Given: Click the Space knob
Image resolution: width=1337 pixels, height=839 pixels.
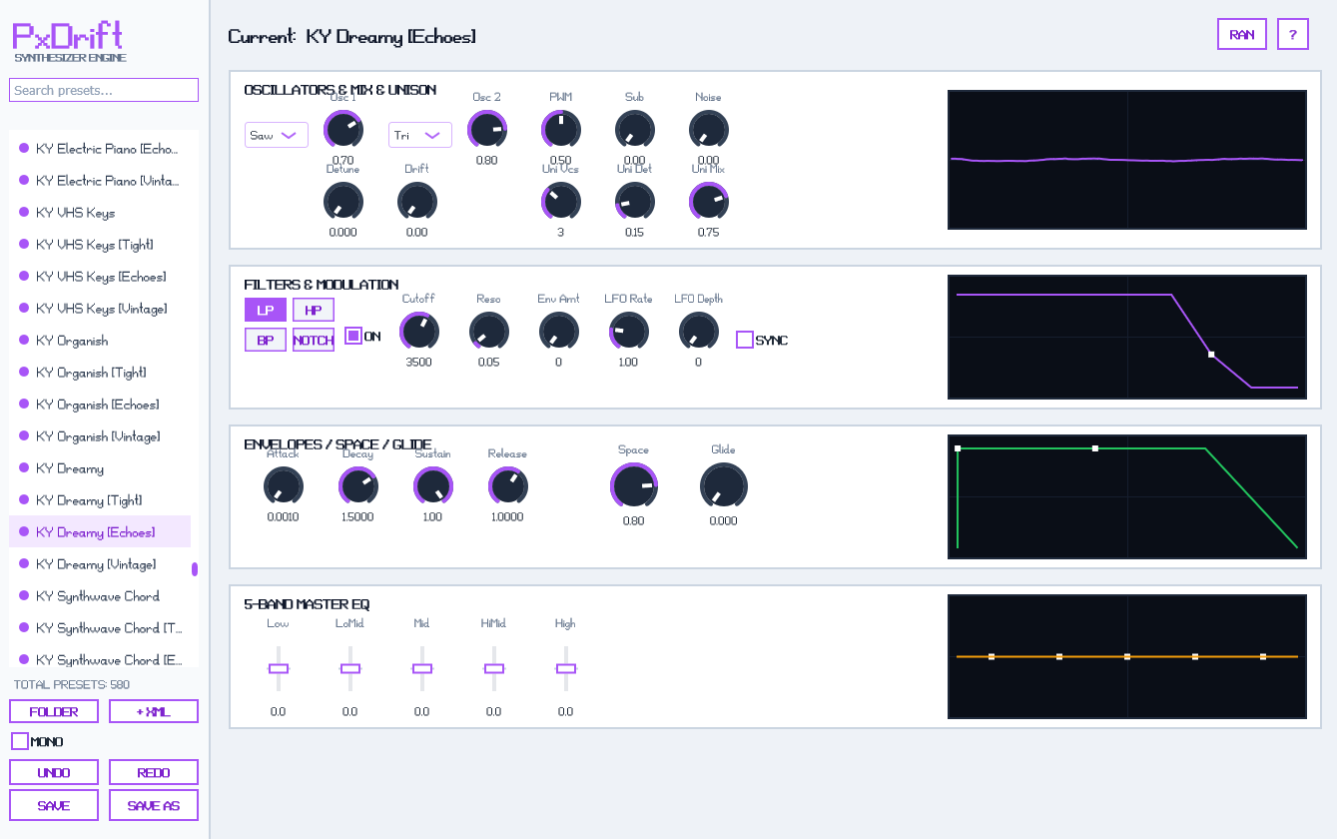Looking at the screenshot, I should pos(633,486).
